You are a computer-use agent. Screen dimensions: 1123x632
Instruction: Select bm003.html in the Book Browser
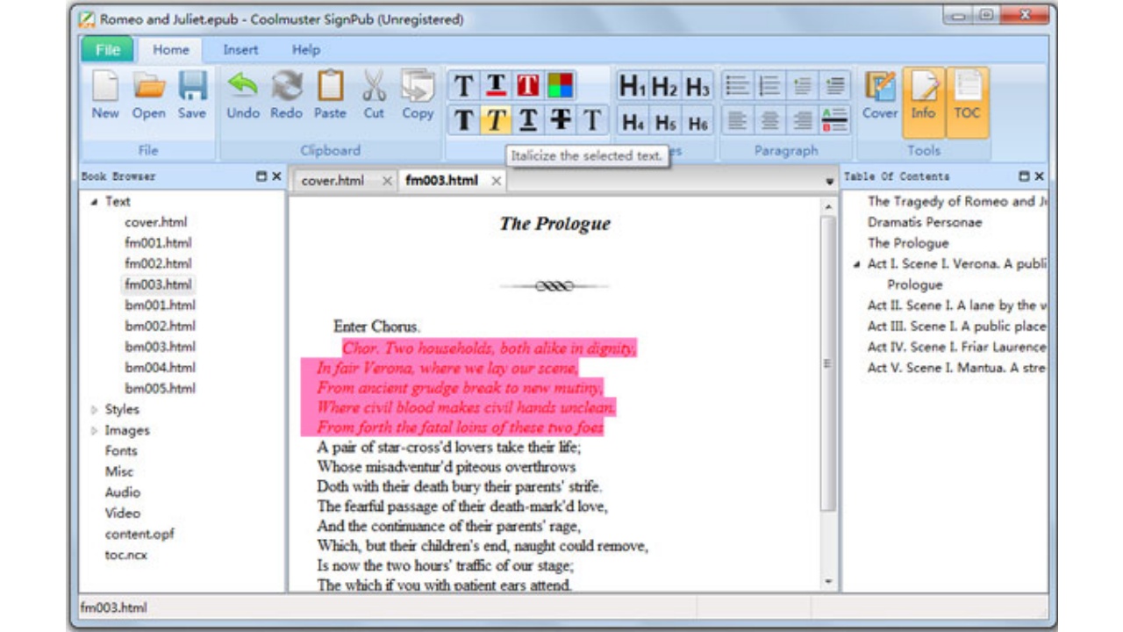[160, 347]
